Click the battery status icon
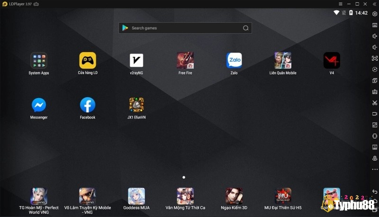Viewport: 379px width, 217px height. [x=351, y=13]
